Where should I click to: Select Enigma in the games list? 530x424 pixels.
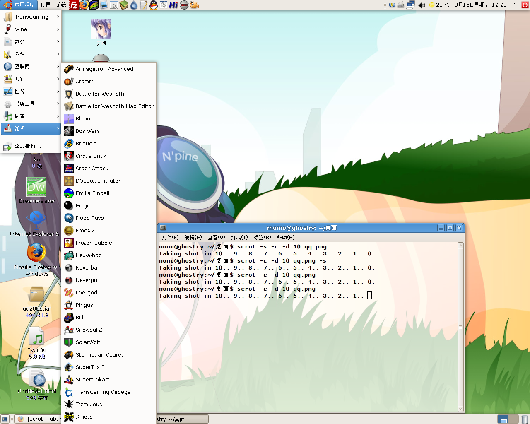pyautogui.click(x=109, y=206)
